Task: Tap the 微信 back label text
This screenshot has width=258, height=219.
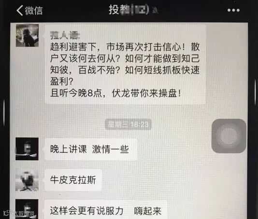Action: pyautogui.click(x=34, y=11)
